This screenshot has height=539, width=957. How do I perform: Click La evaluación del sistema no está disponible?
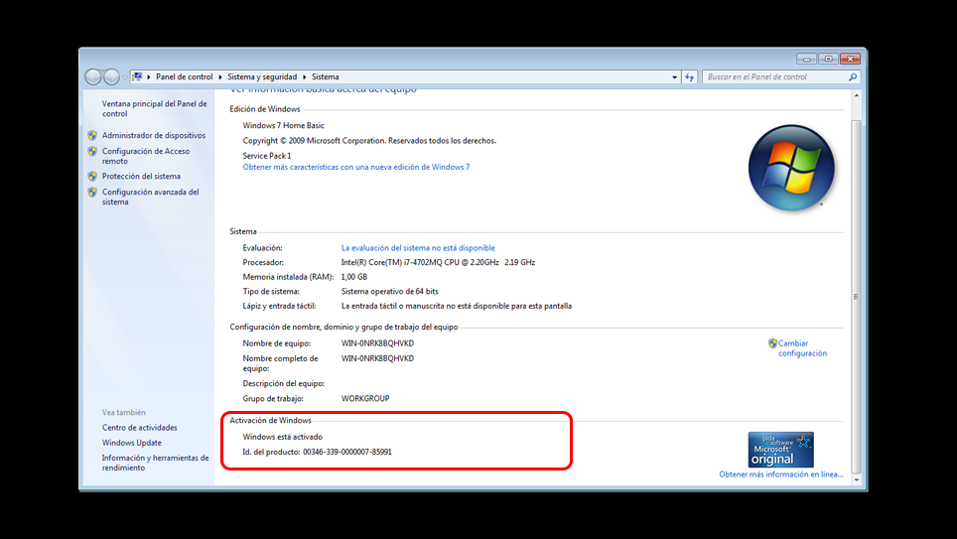(x=418, y=248)
